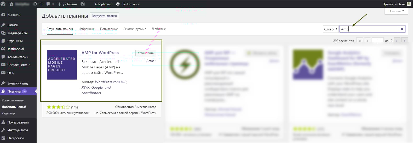Click the green lightning bolt plugin thumbnail
Image resolution: width=413 pixels, height=143 pixels.
click(x=185, y=64)
